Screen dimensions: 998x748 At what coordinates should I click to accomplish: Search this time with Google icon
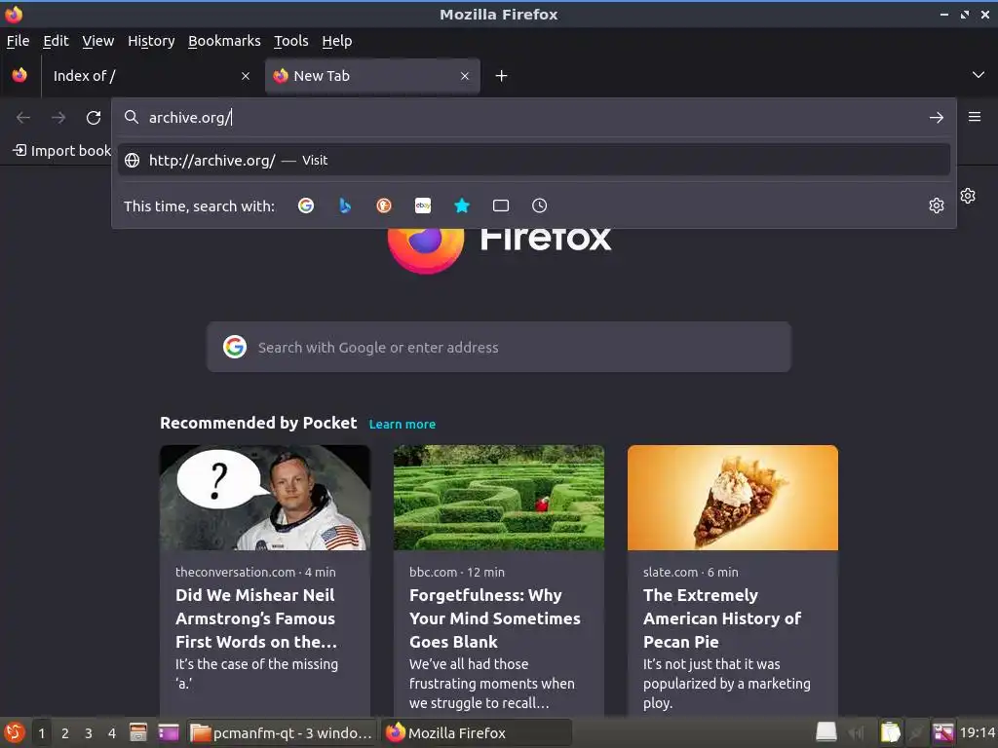(x=305, y=206)
